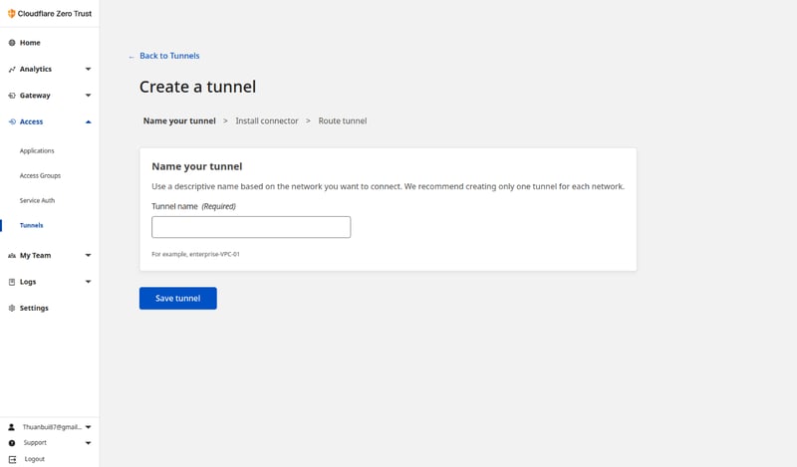The width and height of the screenshot is (797, 467).
Task: Click the Logout icon at bottom
Action: tap(12, 459)
